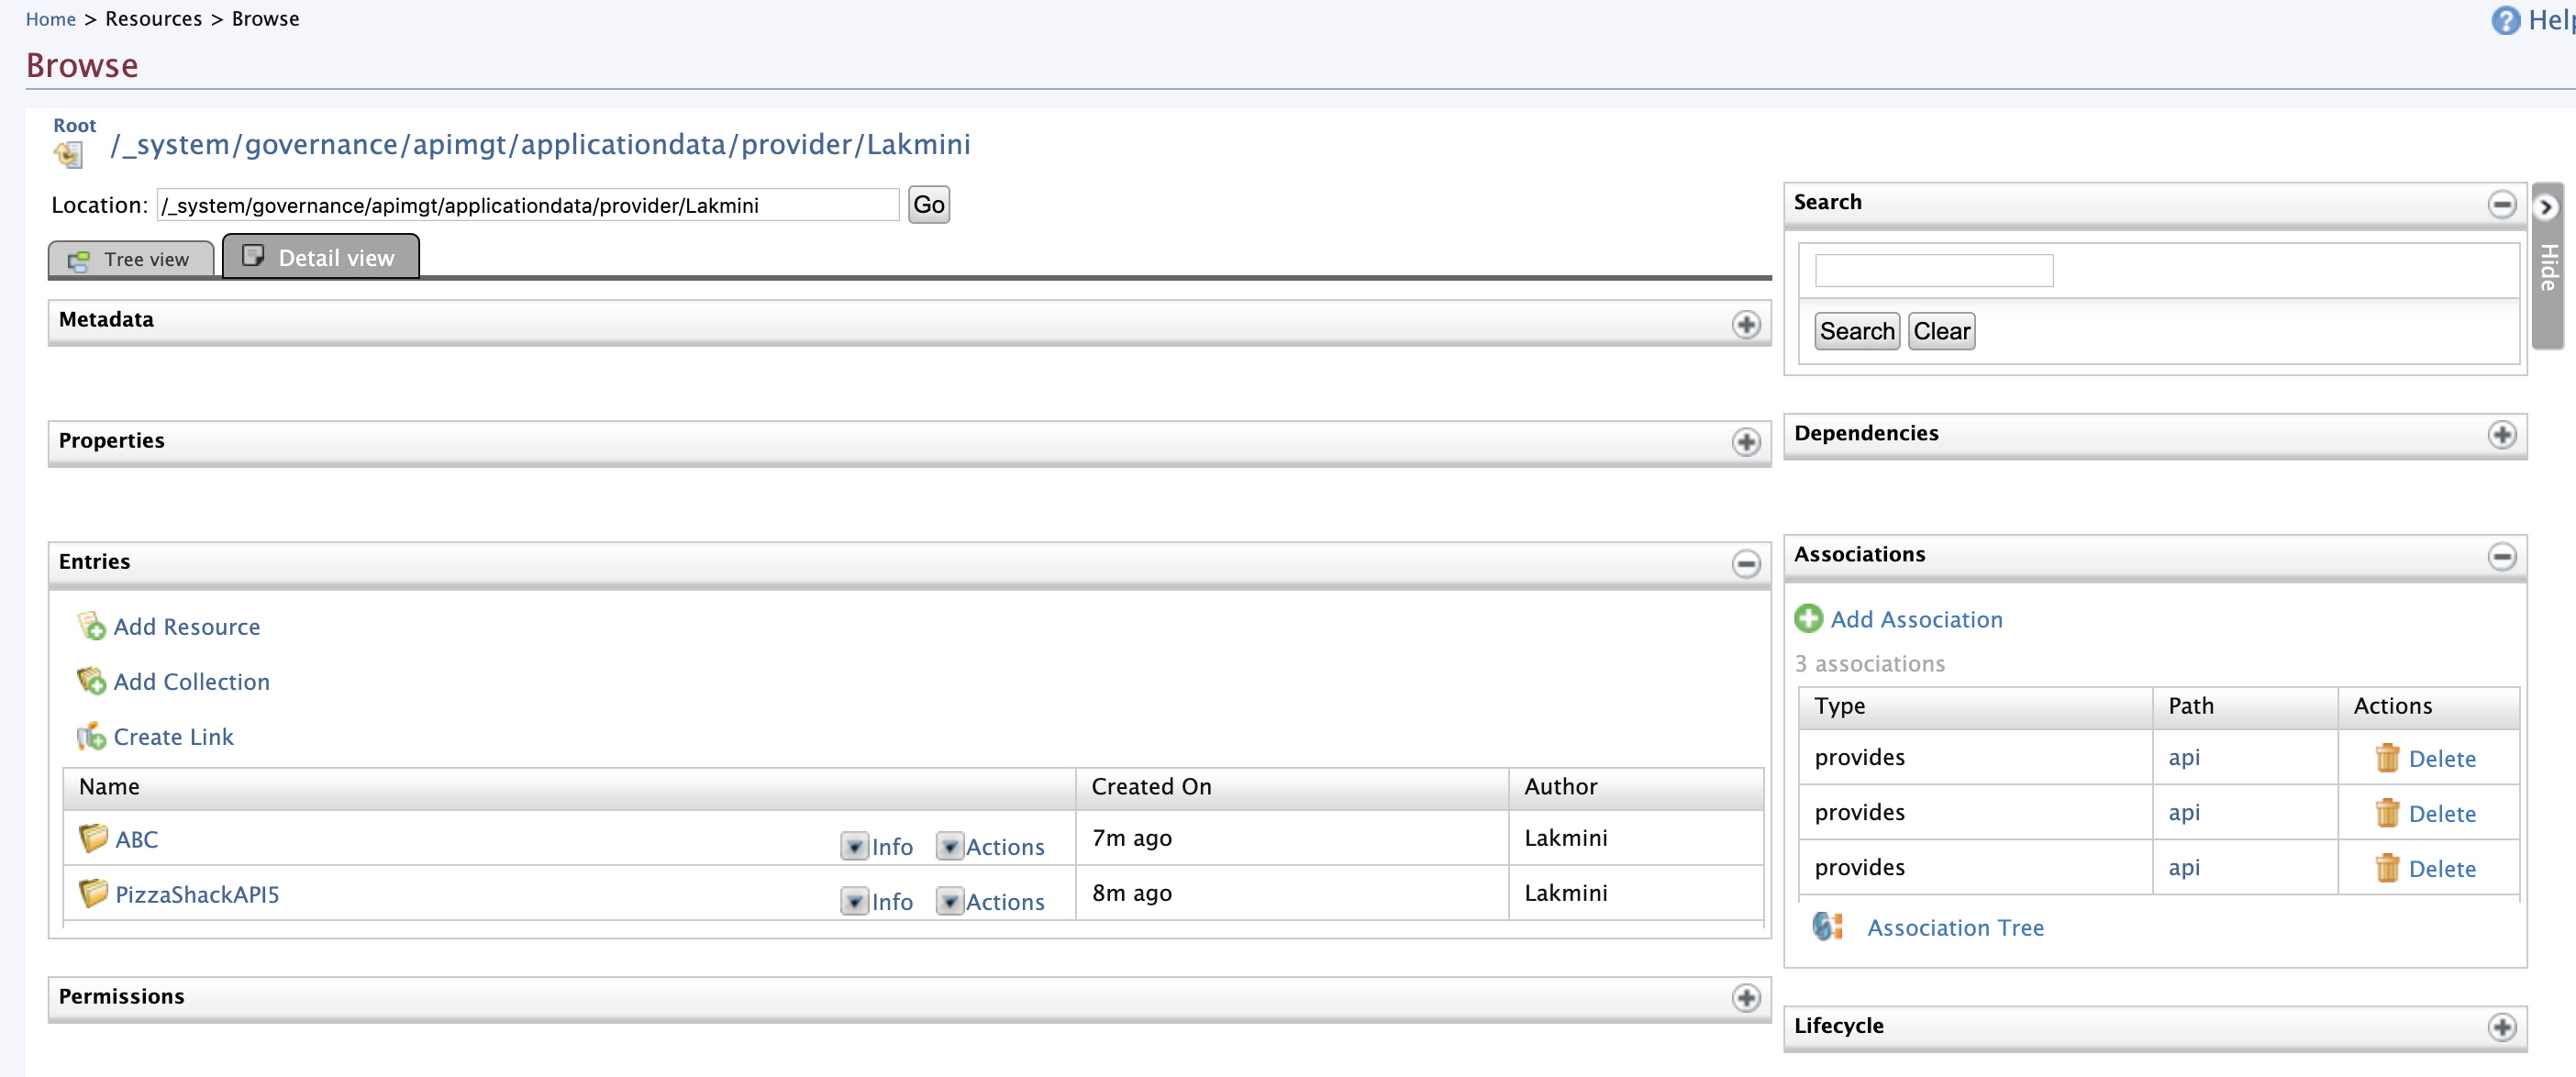Screen dimensions: 2576x1077
Task: Expand the Metadata section
Action: 1745,325
